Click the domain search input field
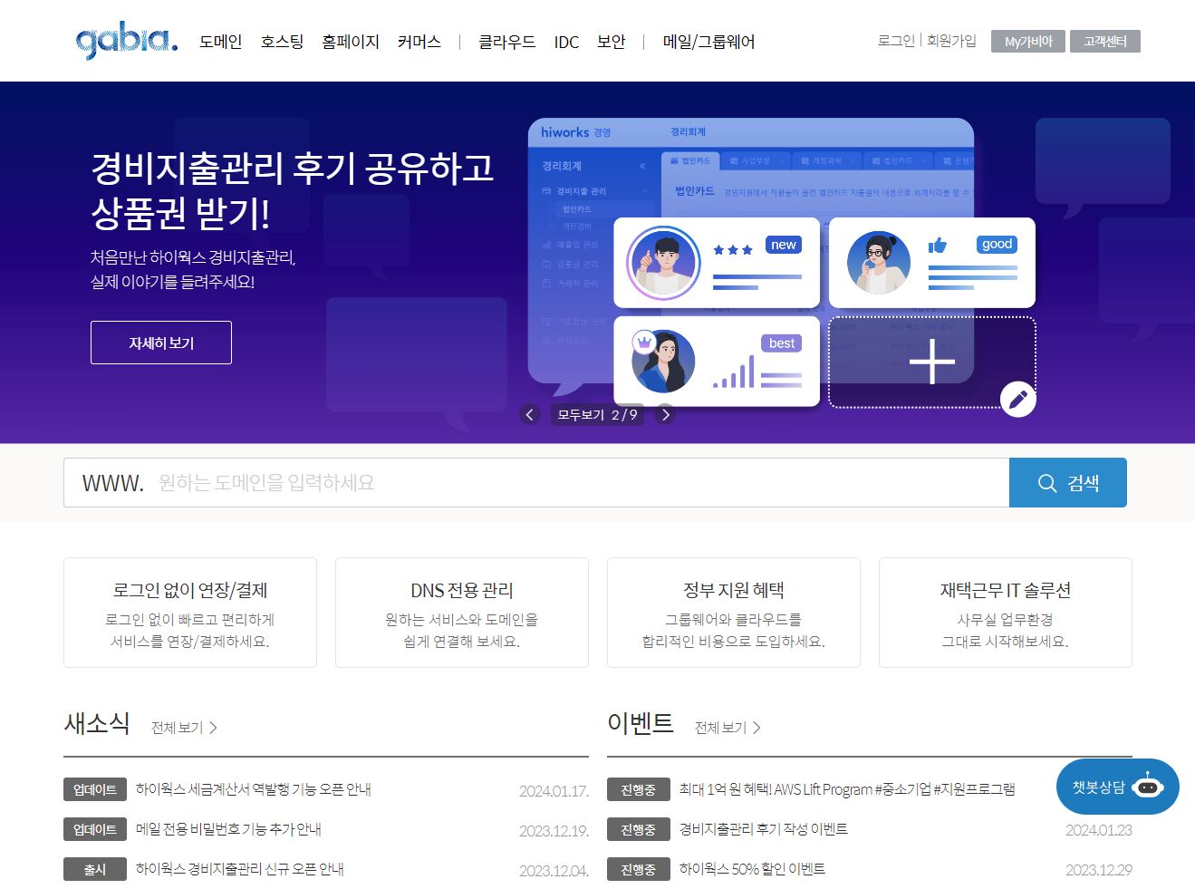This screenshot has width=1195, height=889. [x=536, y=482]
